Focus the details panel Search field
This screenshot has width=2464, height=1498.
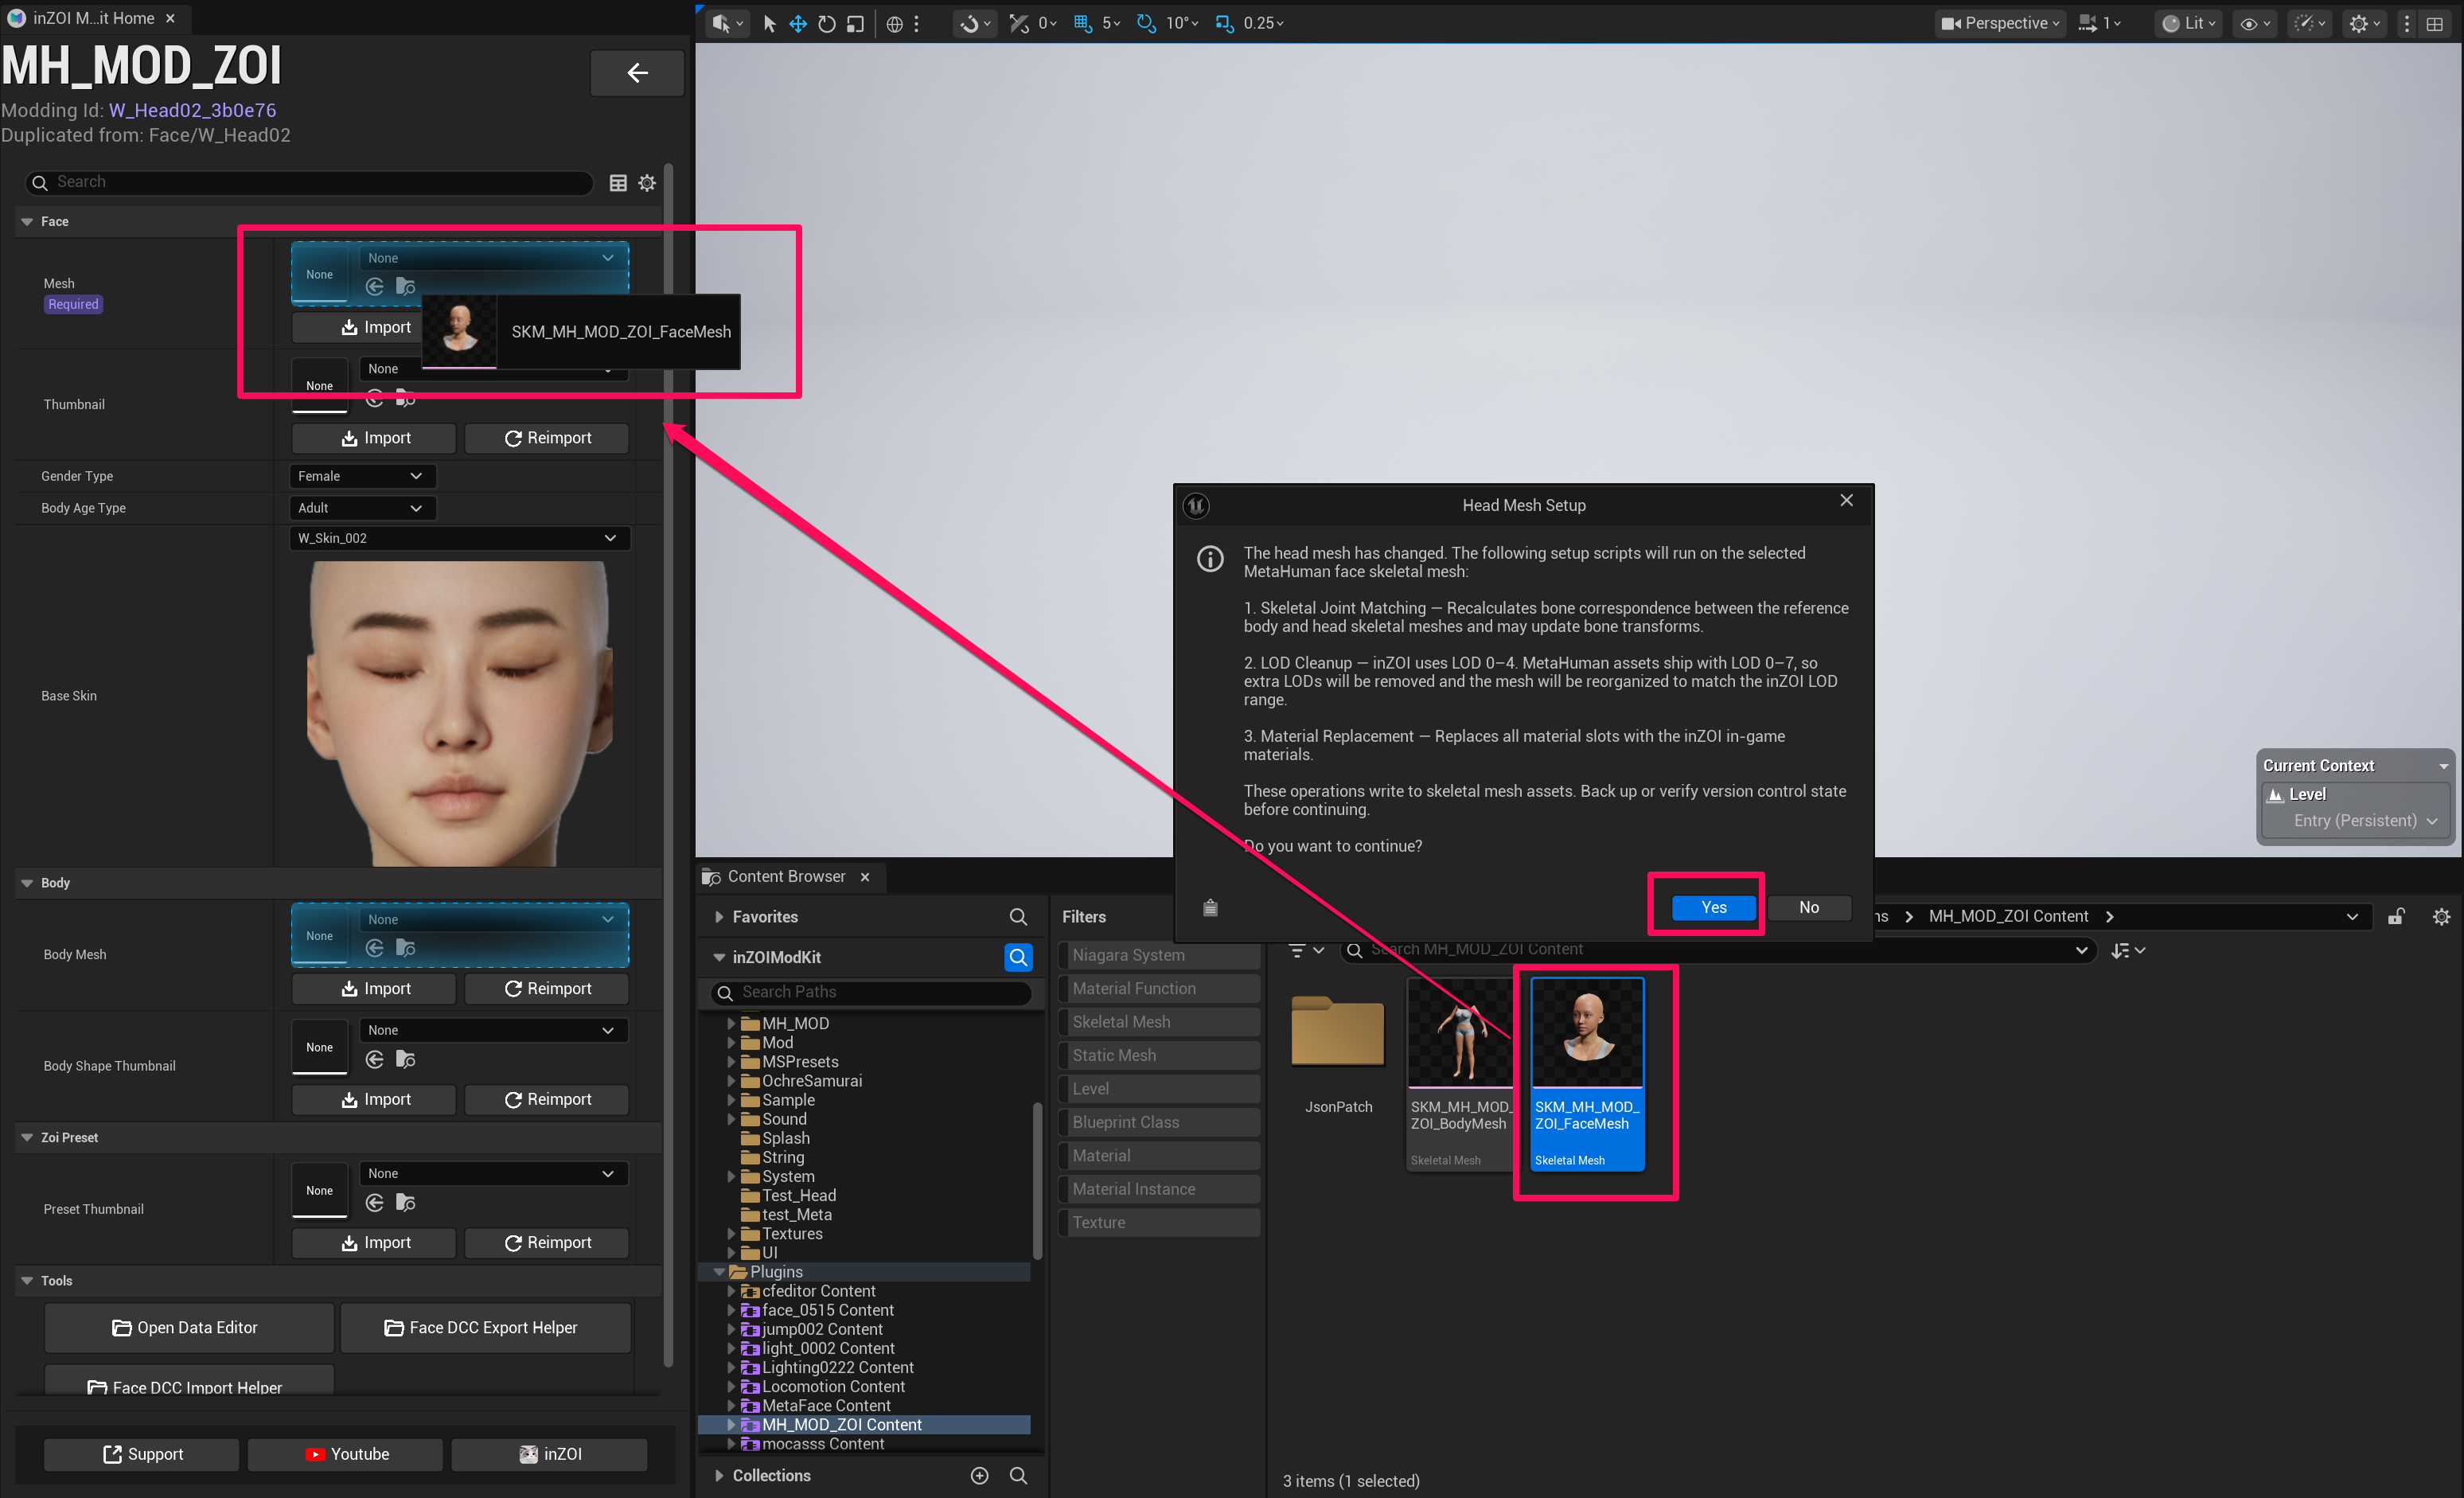(310, 182)
